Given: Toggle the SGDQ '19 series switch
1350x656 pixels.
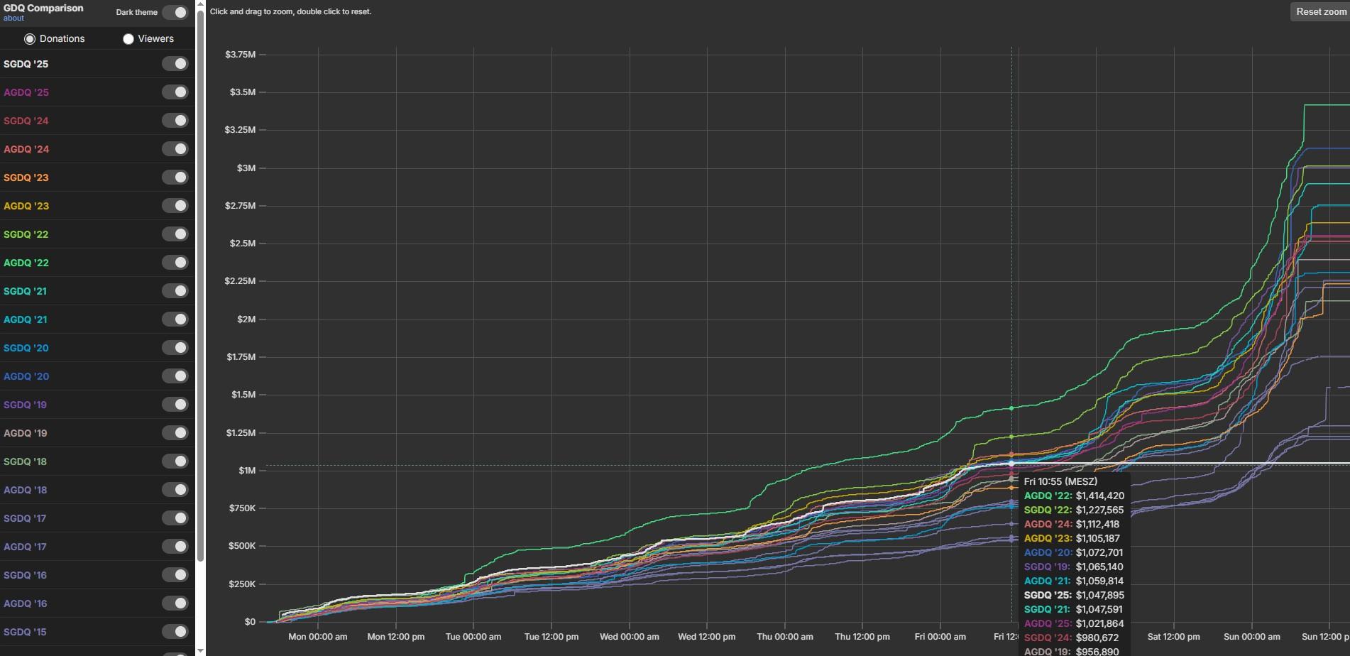Looking at the screenshot, I should click(x=175, y=405).
